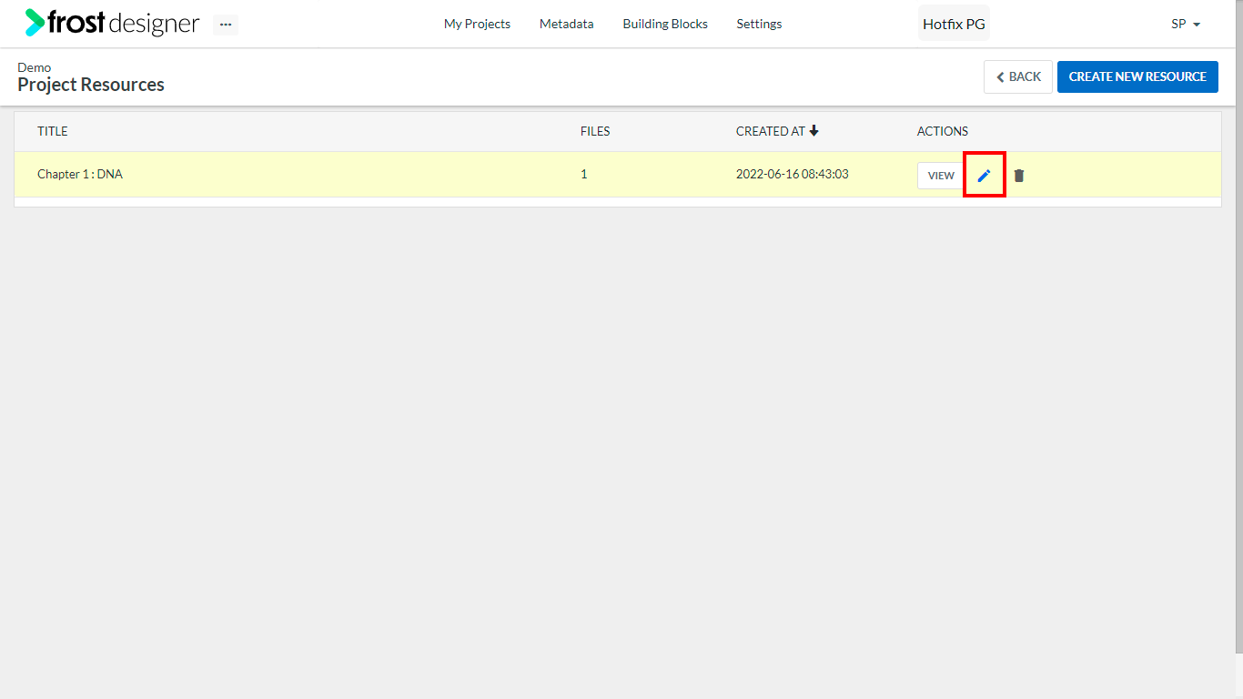Click Create New Resource
This screenshot has height=699, width=1243.
pos(1137,76)
